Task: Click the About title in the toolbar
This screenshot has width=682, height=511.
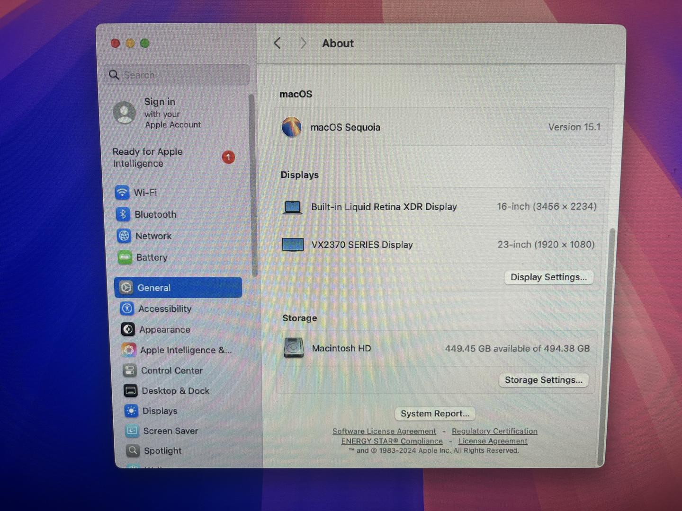Action: (x=338, y=43)
